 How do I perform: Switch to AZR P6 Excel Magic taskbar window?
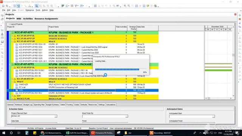pyautogui.click(x=77, y=133)
